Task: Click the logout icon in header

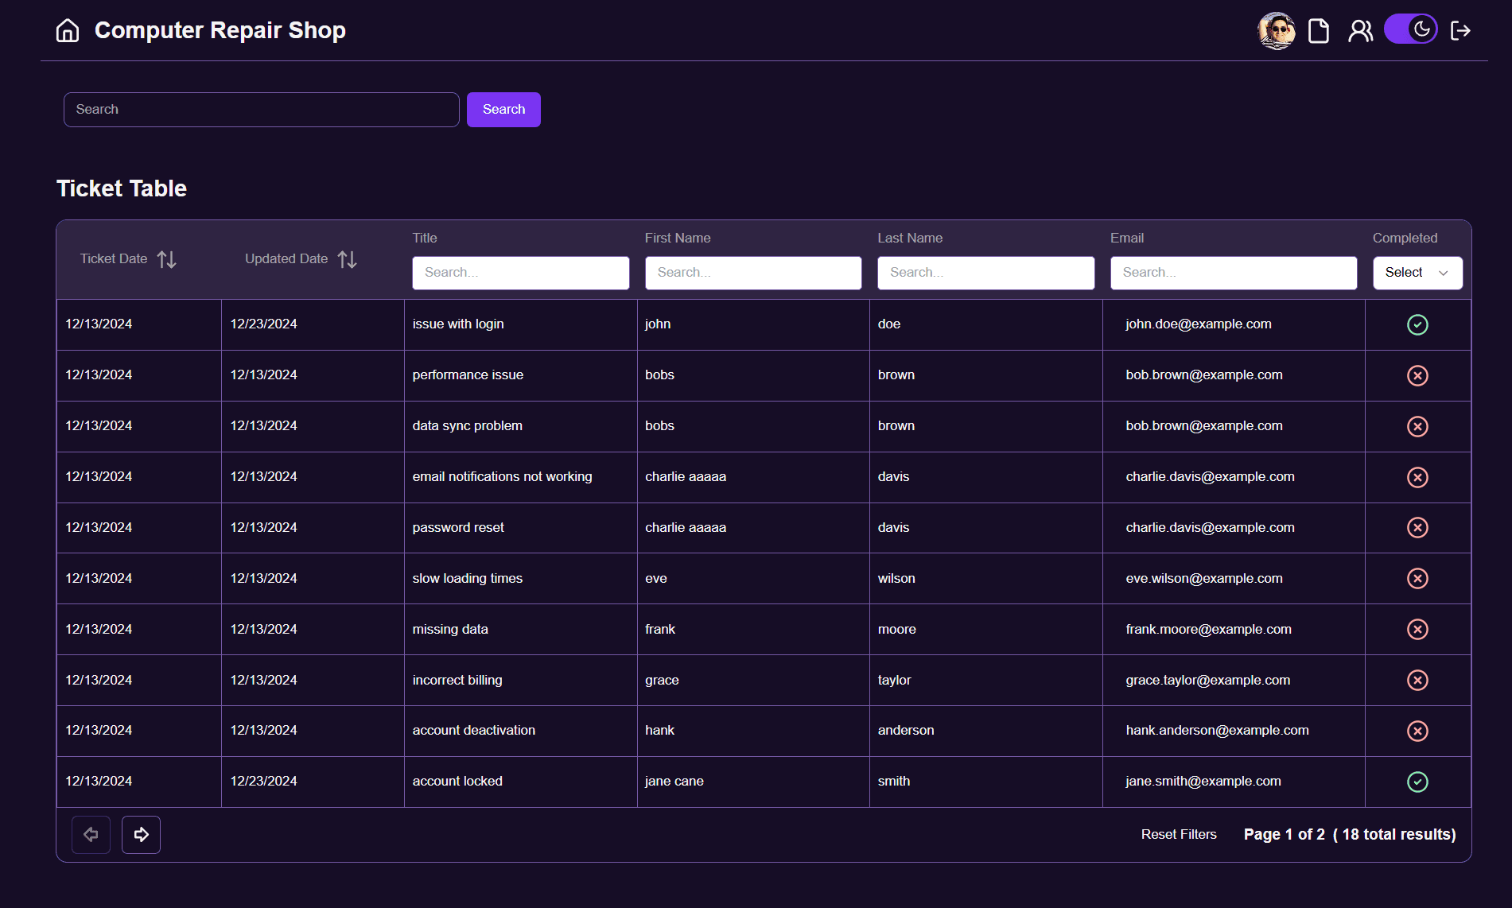Action: [1460, 31]
